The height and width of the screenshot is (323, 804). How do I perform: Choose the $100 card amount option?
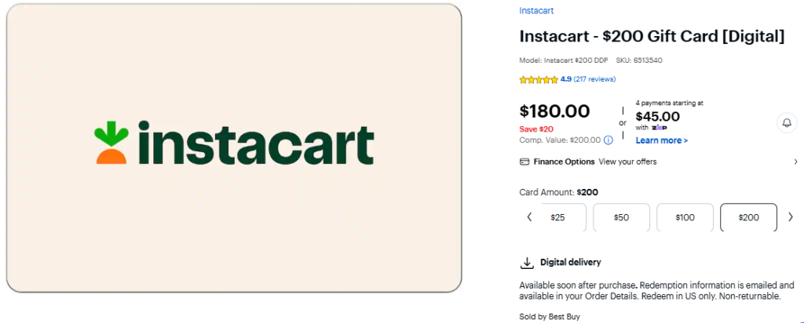coord(685,217)
